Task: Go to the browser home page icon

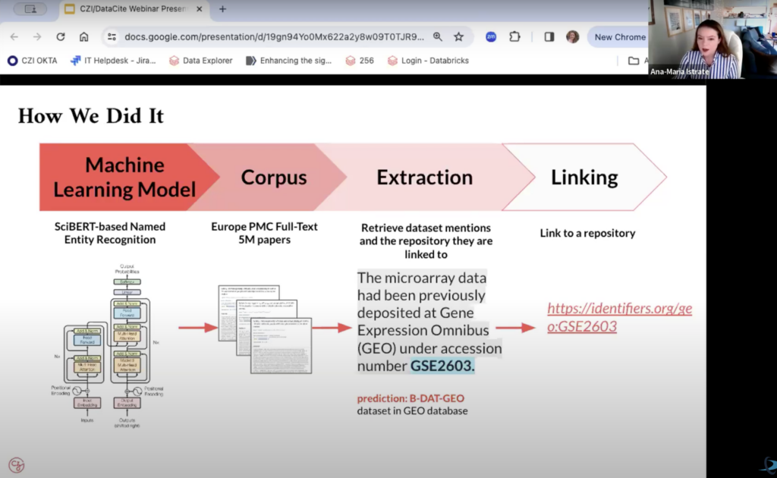Action: [84, 36]
